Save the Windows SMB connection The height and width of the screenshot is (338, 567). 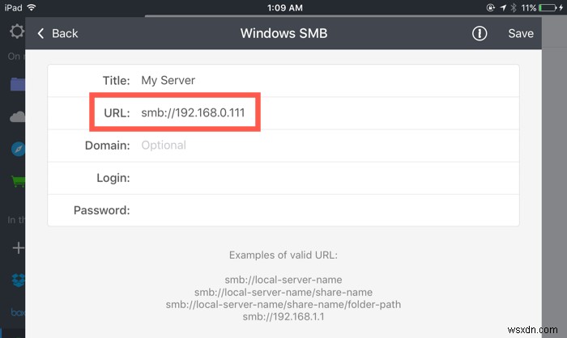[521, 34]
